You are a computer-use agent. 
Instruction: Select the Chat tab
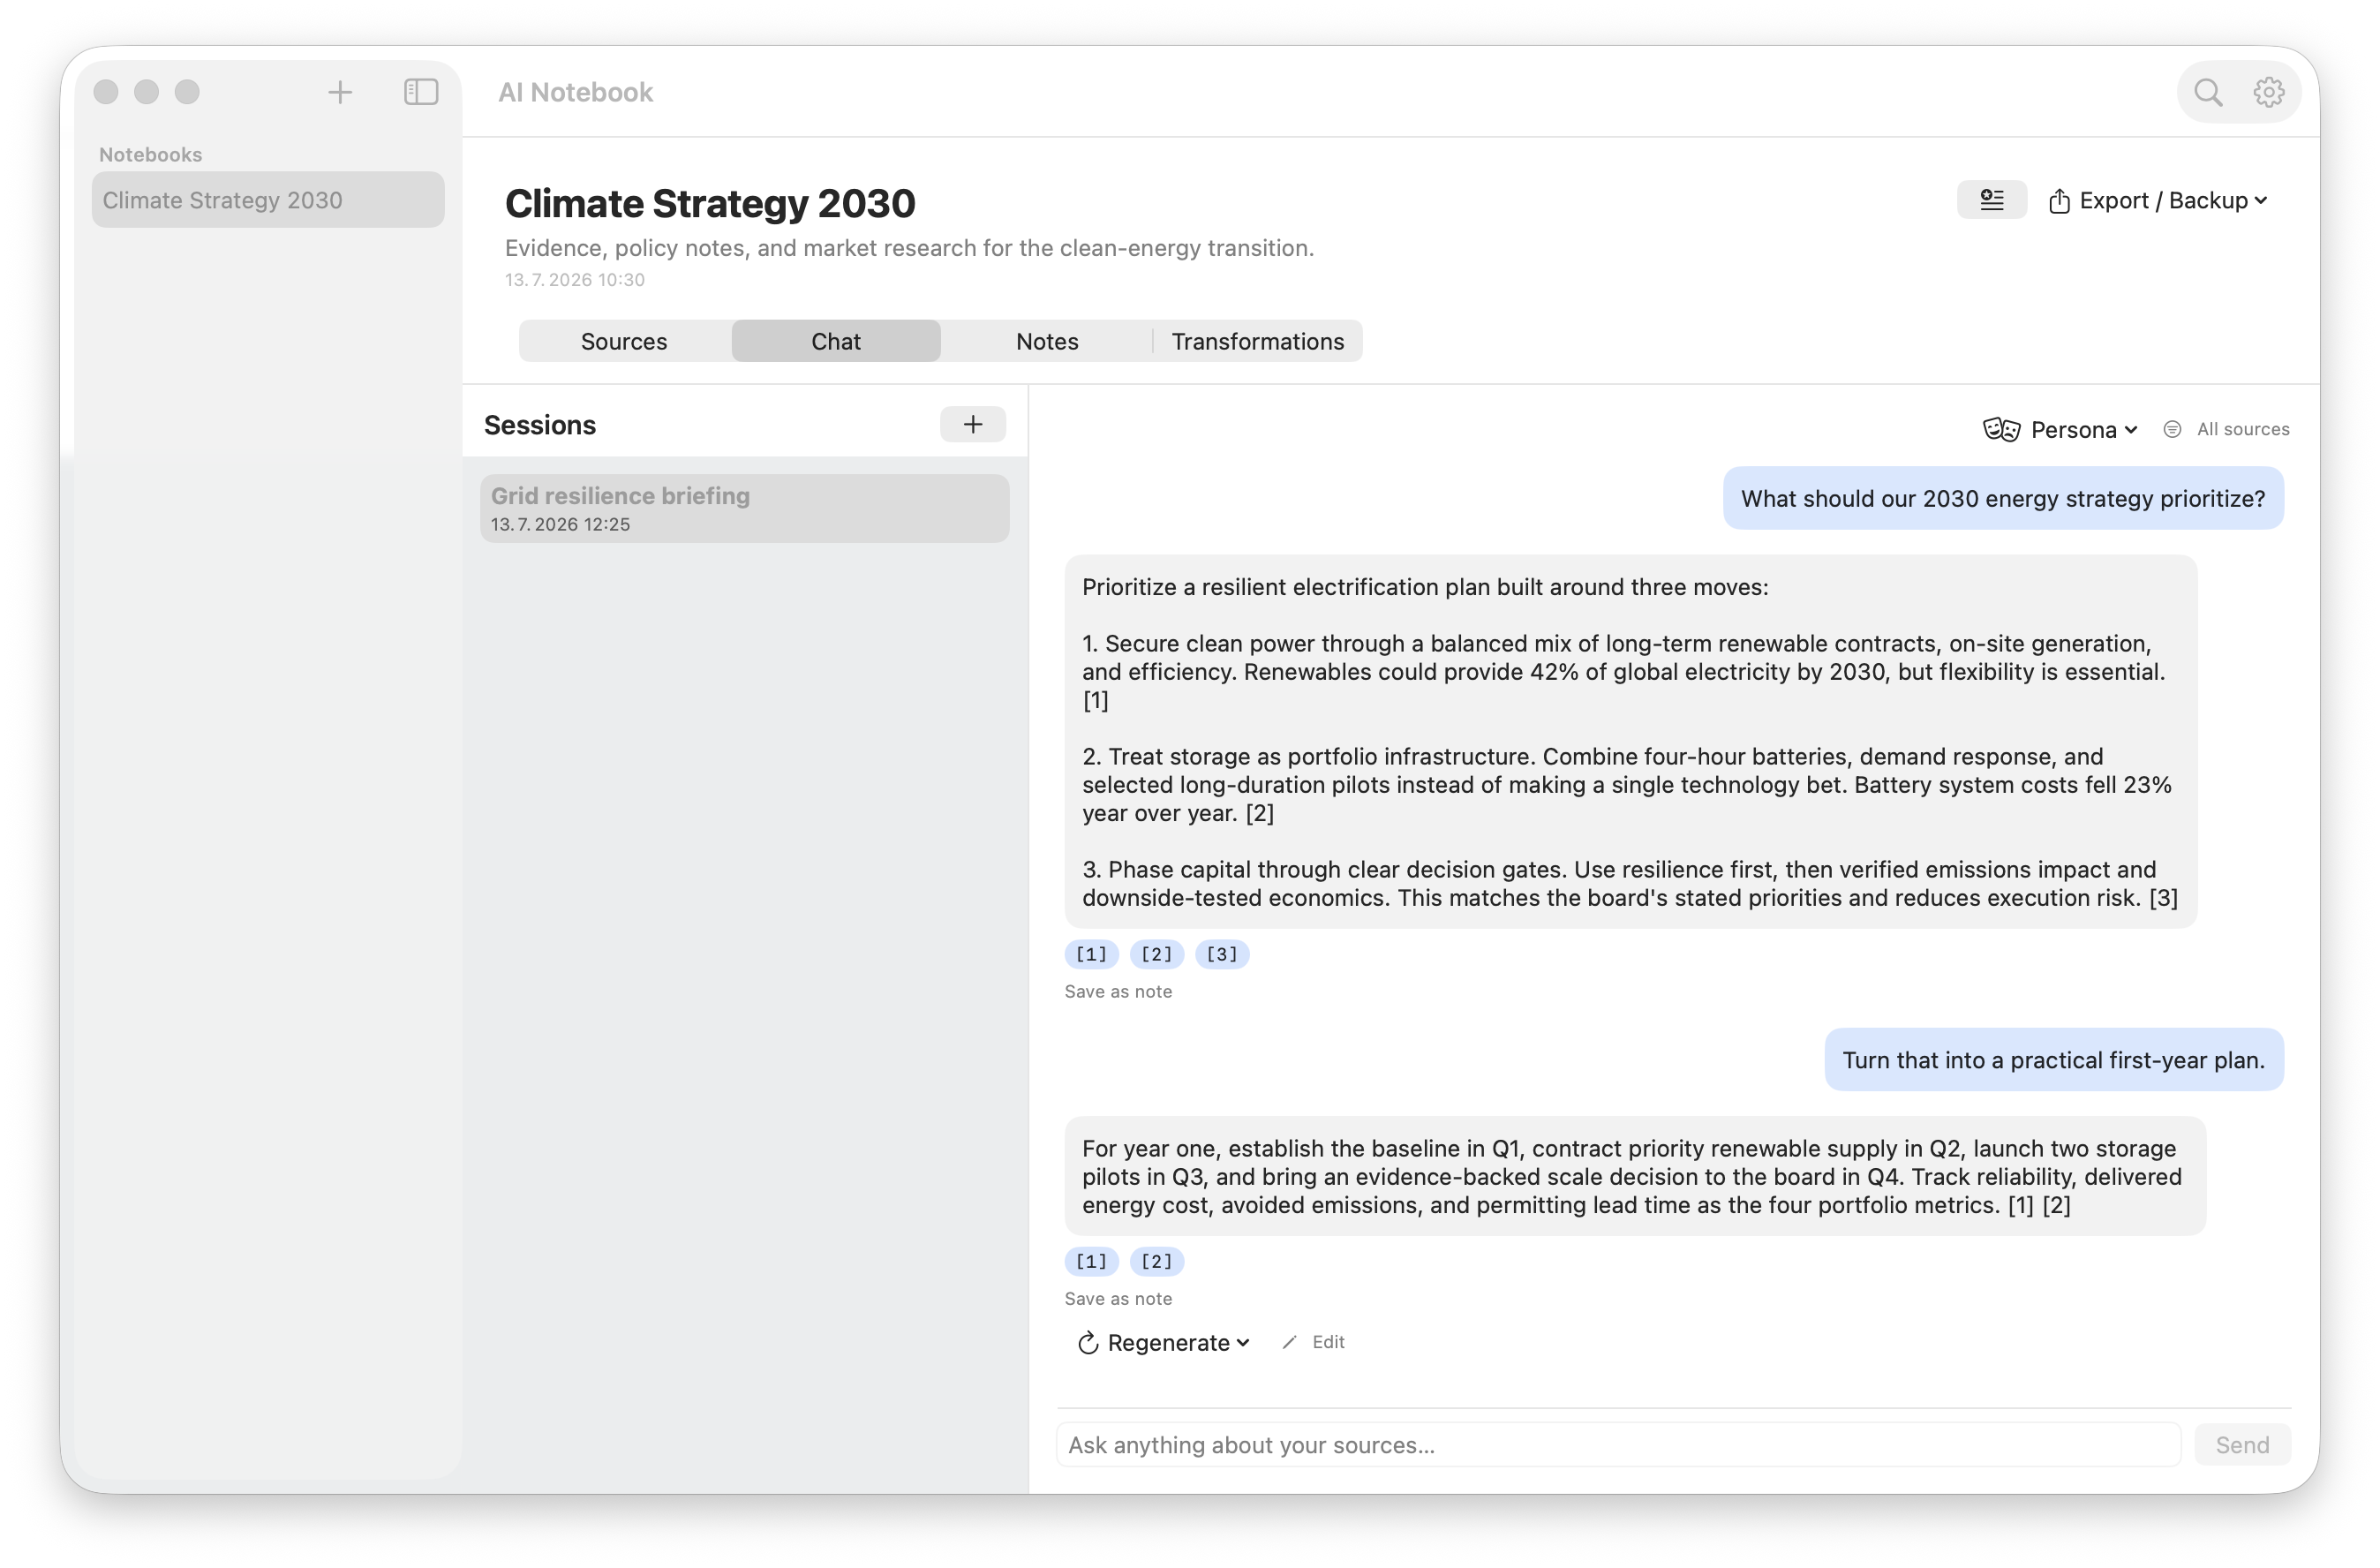(x=836, y=341)
